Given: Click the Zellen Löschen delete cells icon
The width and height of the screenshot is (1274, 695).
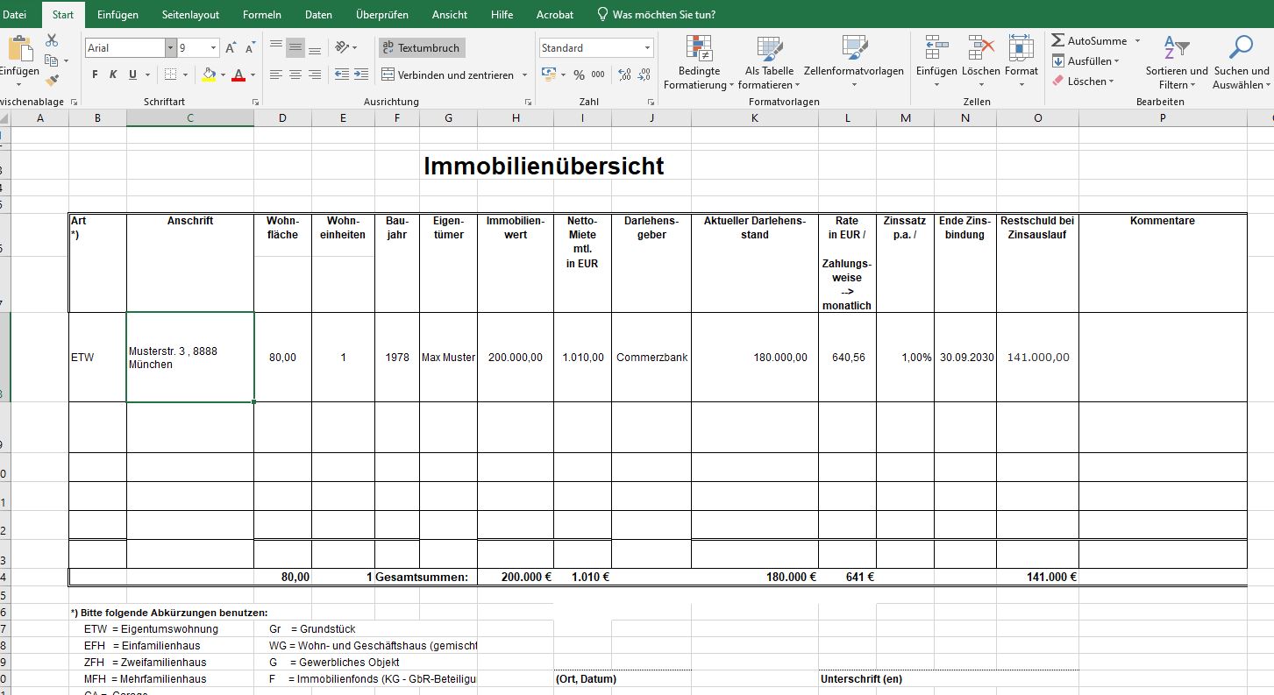Looking at the screenshot, I should point(980,48).
